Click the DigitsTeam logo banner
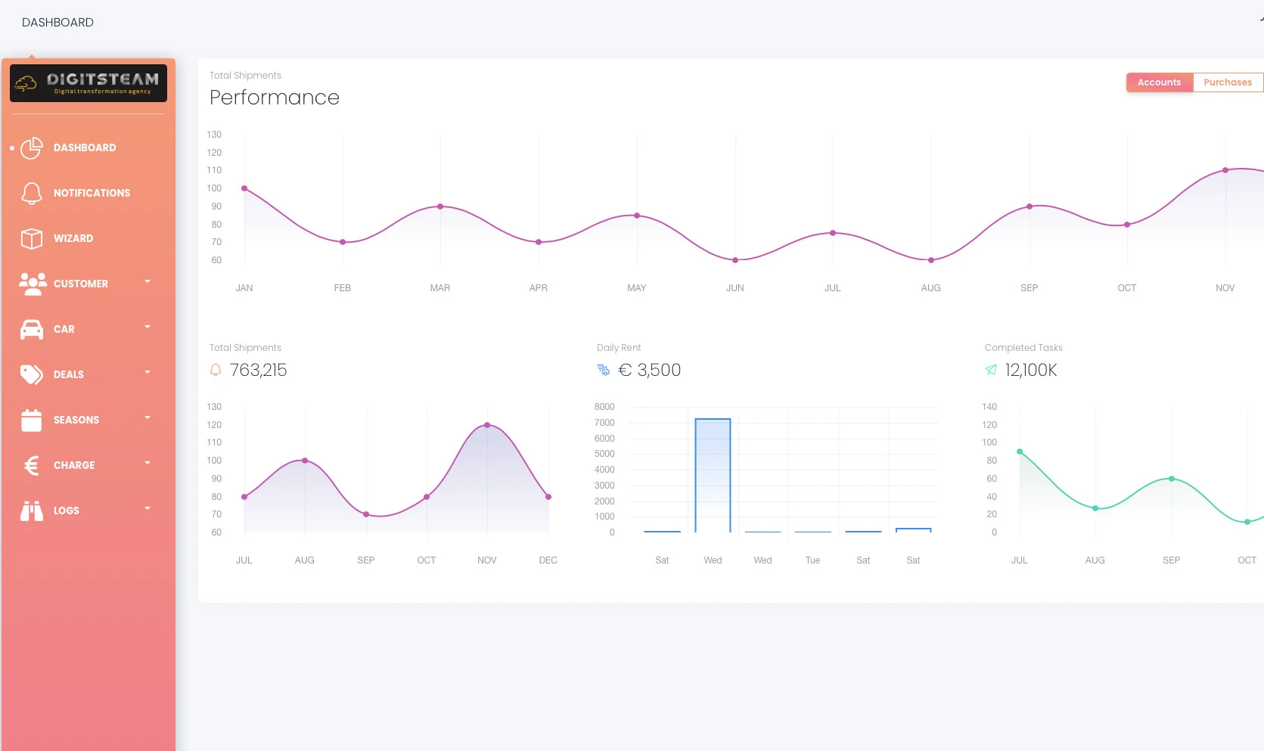Image resolution: width=1264 pixels, height=751 pixels. tap(89, 83)
